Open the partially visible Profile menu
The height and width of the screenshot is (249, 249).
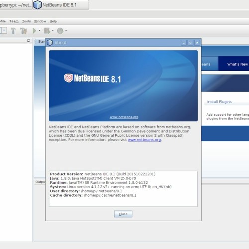tap(3, 21)
